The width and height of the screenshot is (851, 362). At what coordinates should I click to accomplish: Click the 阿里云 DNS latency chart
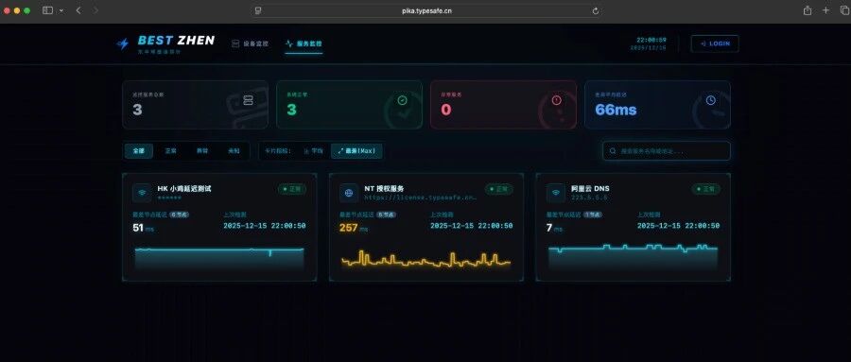coord(633,257)
